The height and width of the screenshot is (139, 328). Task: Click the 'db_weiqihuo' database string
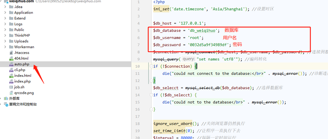coord(203,31)
